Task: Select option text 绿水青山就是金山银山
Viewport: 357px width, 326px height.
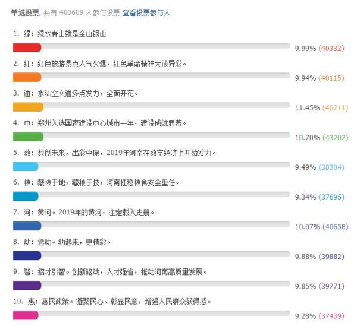Action: point(71,34)
